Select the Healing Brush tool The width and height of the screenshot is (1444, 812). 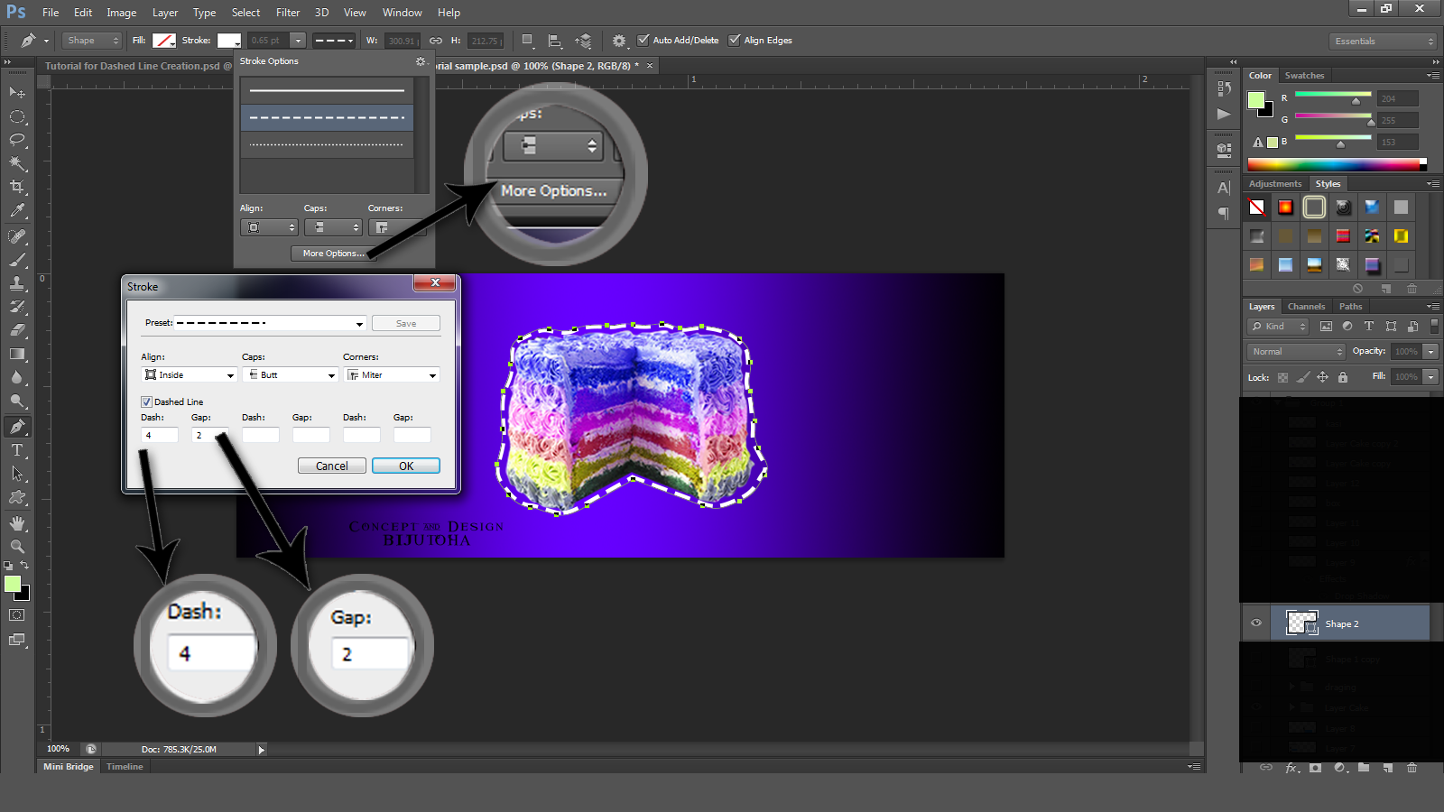click(16, 235)
